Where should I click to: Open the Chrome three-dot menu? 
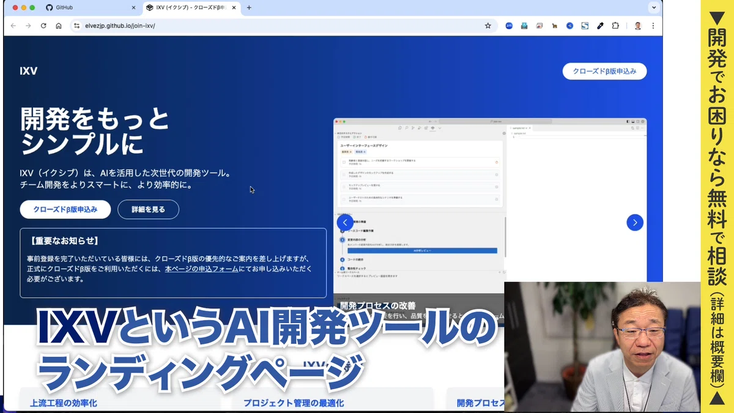(653, 26)
